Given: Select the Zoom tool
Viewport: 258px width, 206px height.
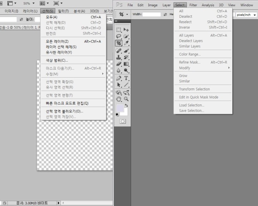Looking at the screenshot, I should pos(126,99).
